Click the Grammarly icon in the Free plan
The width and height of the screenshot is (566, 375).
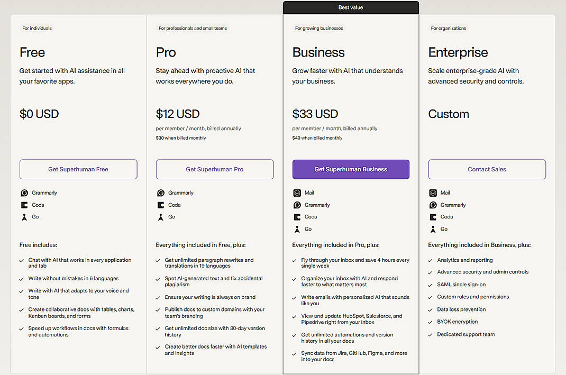(24, 193)
